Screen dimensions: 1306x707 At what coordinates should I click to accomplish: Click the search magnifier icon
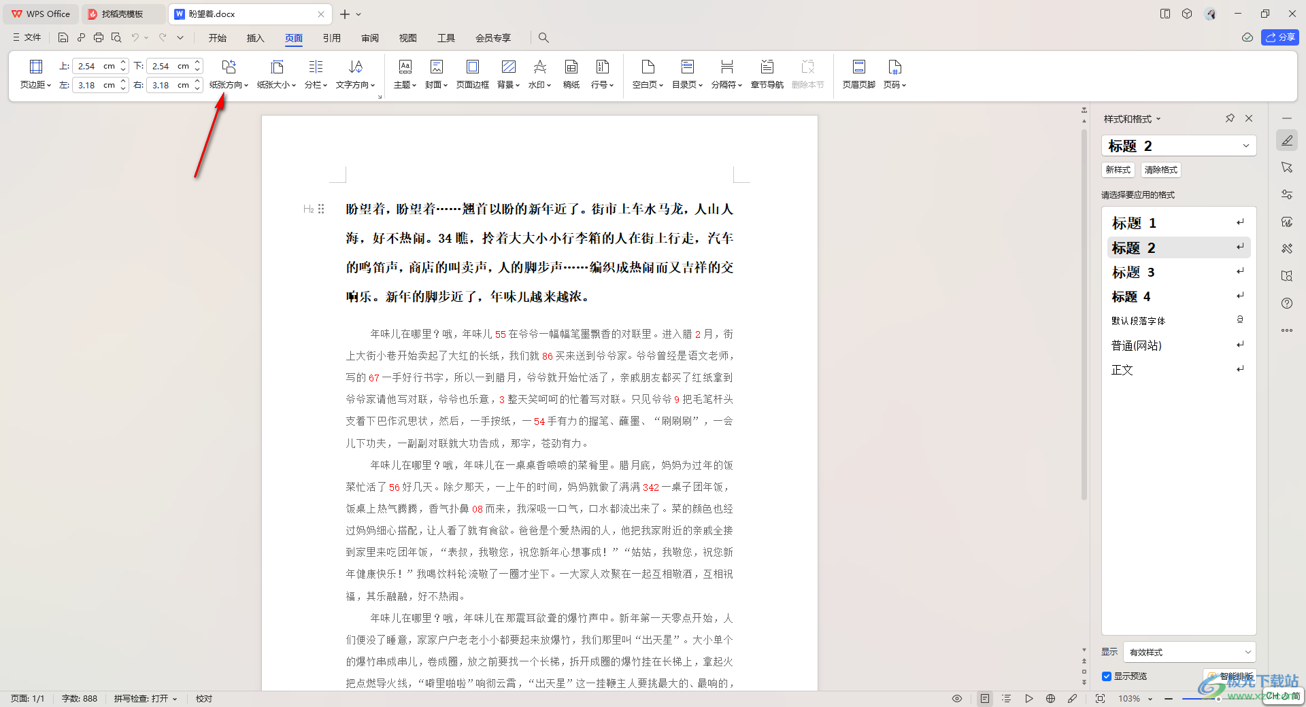(x=543, y=37)
